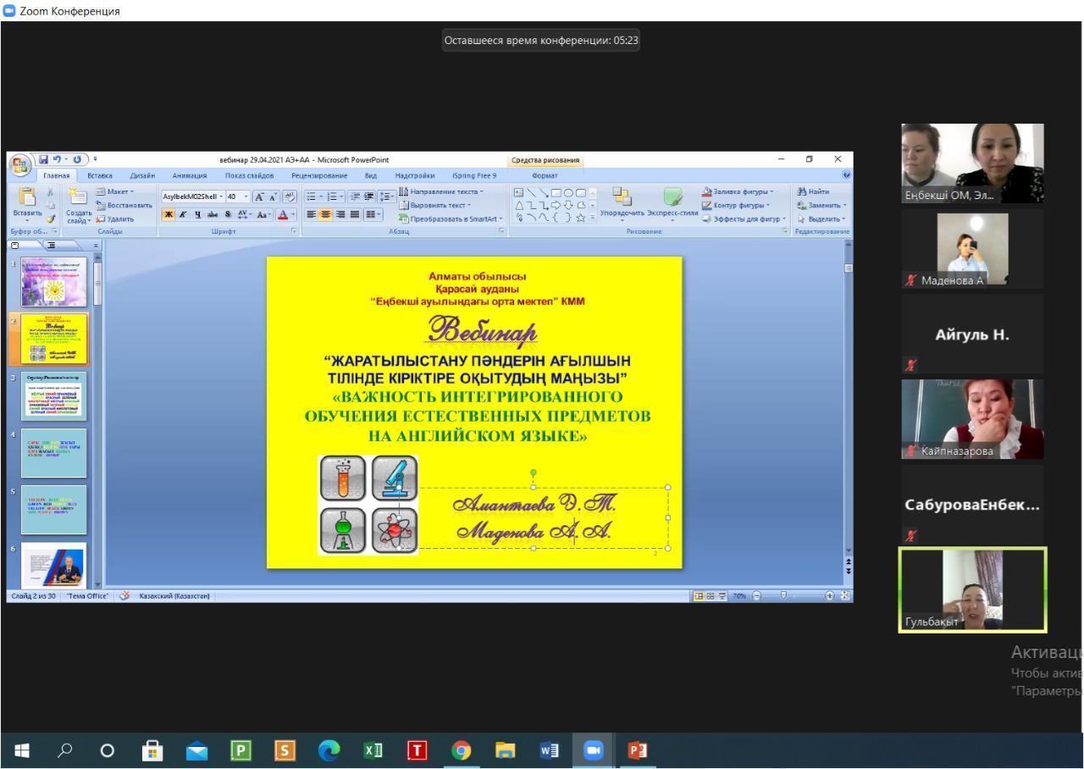Open the Анимация ribbon tab
The width and height of the screenshot is (1084, 769).
(188, 176)
